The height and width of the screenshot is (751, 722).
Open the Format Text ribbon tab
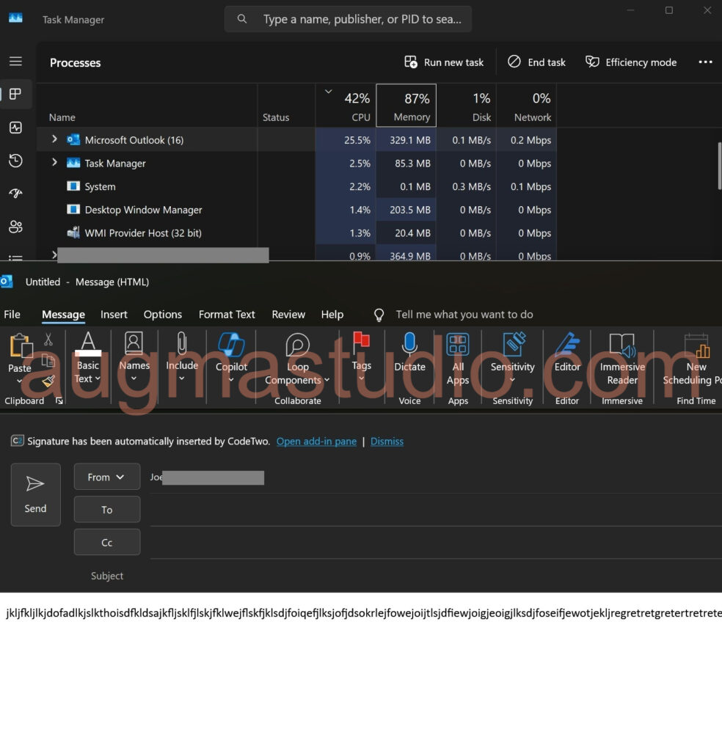(x=227, y=315)
